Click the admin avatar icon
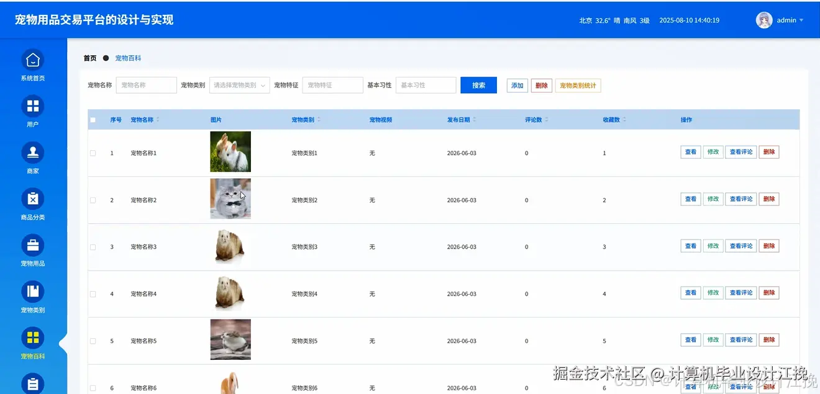This screenshot has height=394, width=820. [x=764, y=20]
